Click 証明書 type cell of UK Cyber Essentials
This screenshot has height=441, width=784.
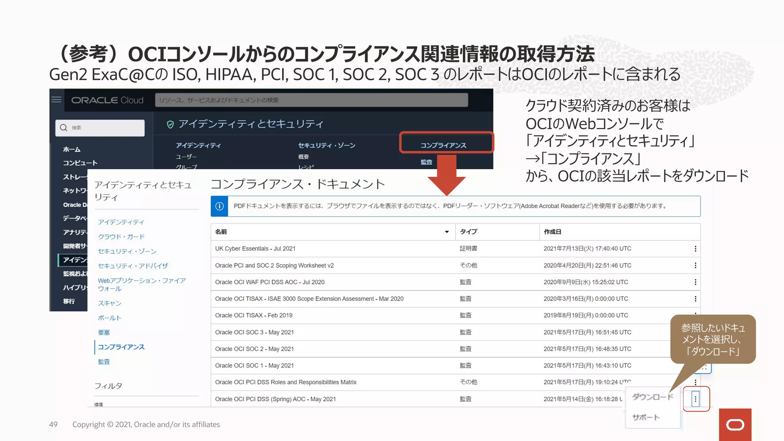click(469, 248)
